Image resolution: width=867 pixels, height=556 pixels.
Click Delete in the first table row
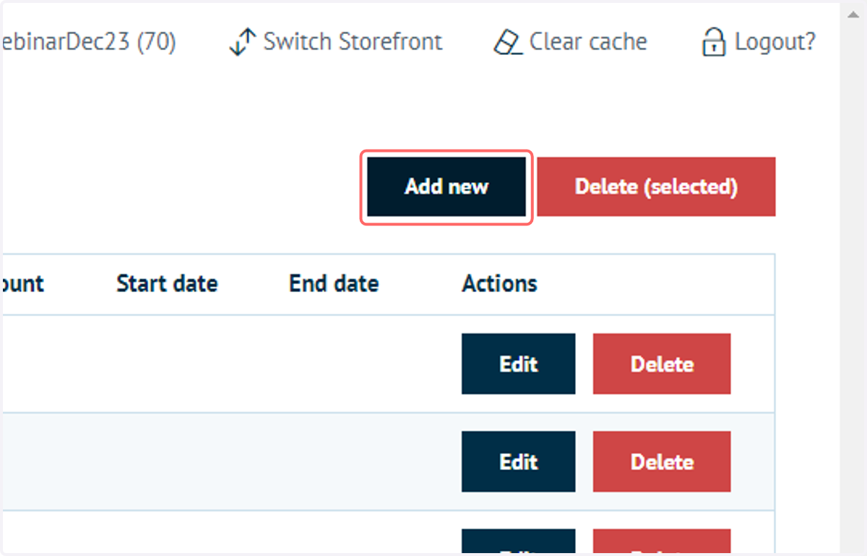pyautogui.click(x=662, y=364)
